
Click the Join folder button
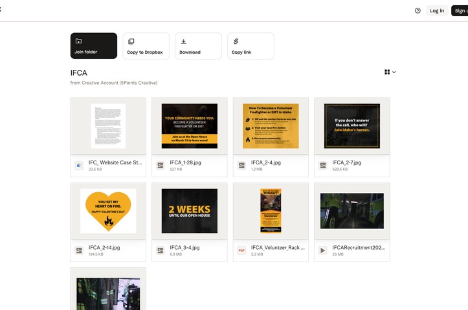tap(94, 46)
